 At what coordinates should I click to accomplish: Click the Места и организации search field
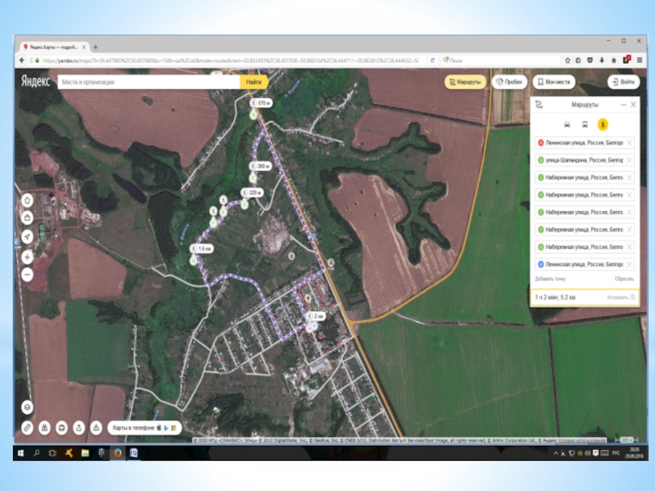[147, 82]
